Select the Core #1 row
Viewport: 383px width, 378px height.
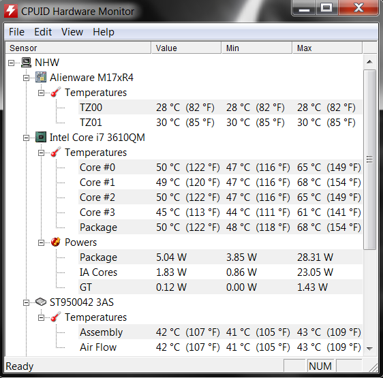220,182
